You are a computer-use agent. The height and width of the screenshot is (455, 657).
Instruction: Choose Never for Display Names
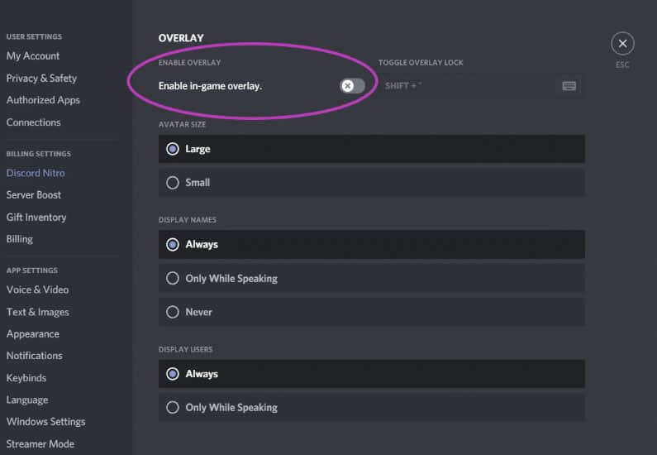coord(173,312)
